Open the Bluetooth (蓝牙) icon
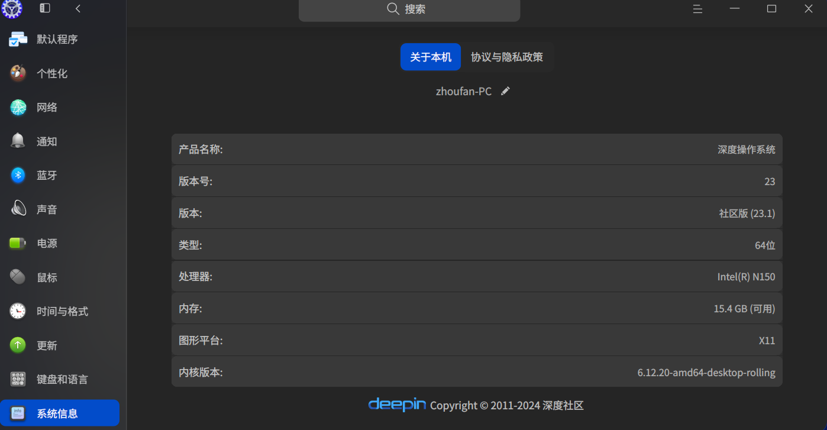This screenshot has height=430, width=827. [18, 175]
